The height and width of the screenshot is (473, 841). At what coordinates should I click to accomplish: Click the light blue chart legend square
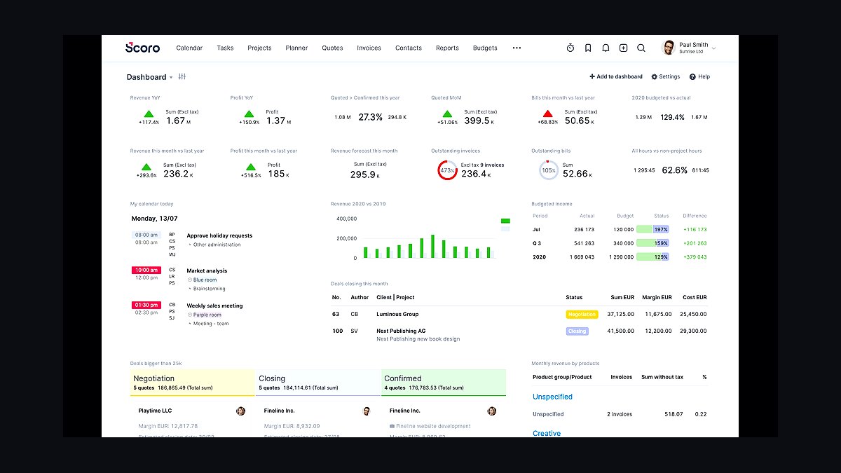click(505, 228)
